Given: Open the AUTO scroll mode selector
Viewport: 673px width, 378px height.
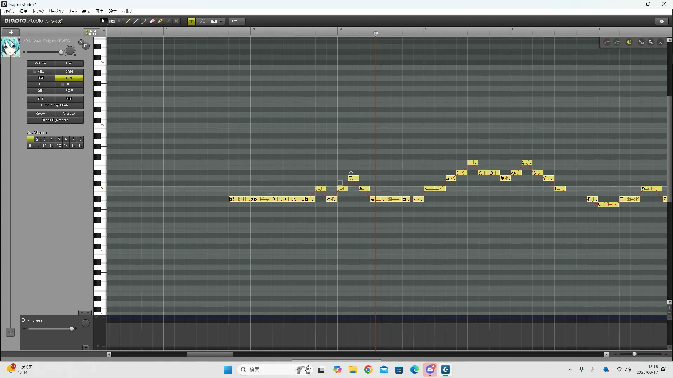Looking at the screenshot, I should 237,21.
